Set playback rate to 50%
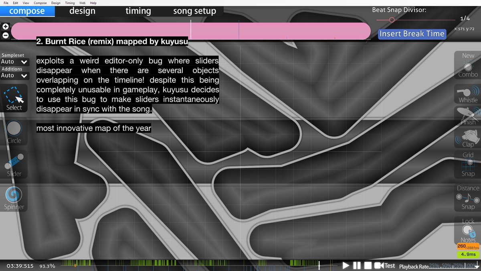Screen dimensions: 481x271 coord(446,266)
